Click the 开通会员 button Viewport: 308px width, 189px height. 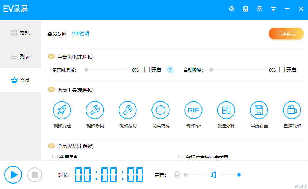286,34
